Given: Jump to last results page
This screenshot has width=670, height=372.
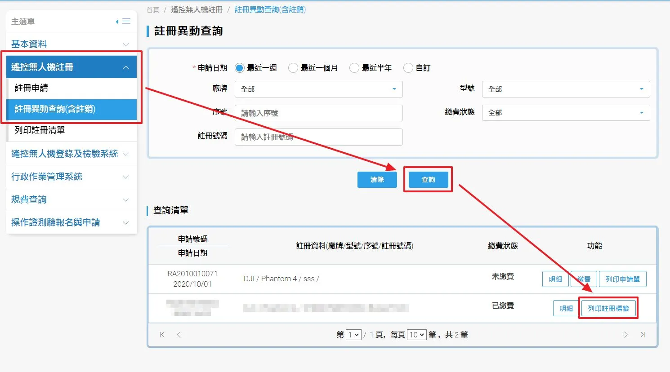Looking at the screenshot, I should pos(643,335).
